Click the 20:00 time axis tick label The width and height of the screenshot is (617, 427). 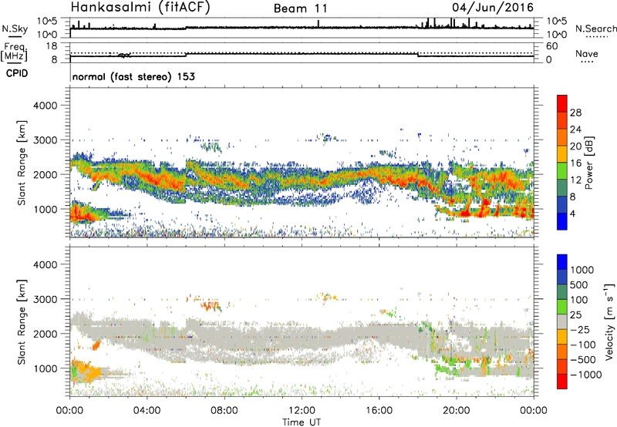click(x=456, y=411)
